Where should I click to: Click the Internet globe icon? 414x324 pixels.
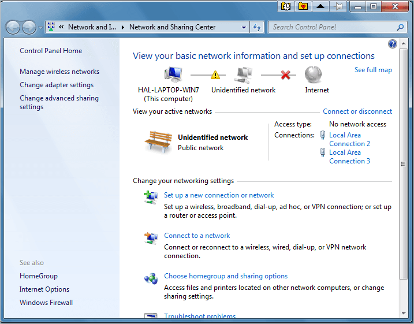(313, 74)
